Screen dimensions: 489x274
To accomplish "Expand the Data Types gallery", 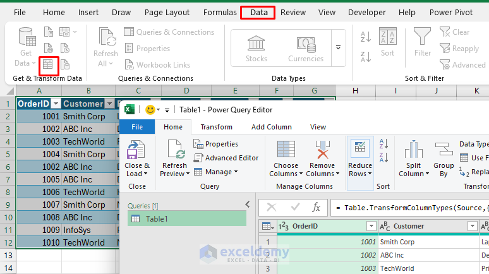I will pyautogui.click(x=339, y=48).
